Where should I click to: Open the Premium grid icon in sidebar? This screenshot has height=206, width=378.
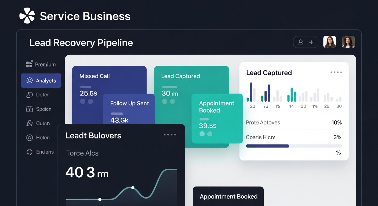coord(29,64)
